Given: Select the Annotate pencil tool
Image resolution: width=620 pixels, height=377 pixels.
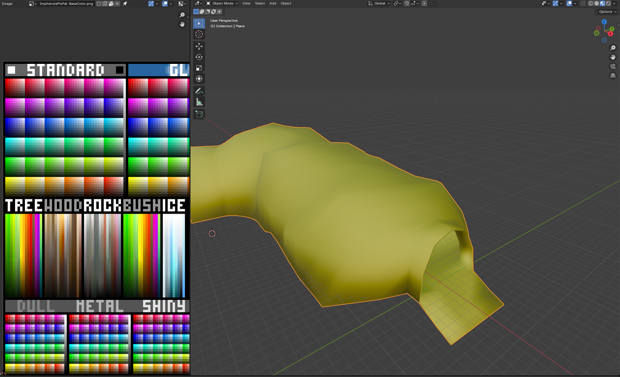Looking at the screenshot, I should point(199,91).
